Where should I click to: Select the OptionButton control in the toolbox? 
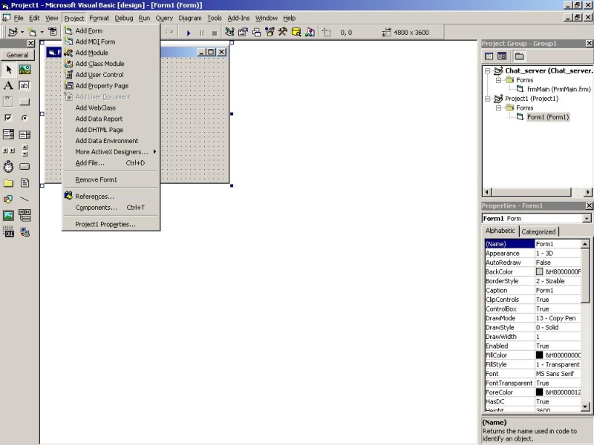point(25,118)
